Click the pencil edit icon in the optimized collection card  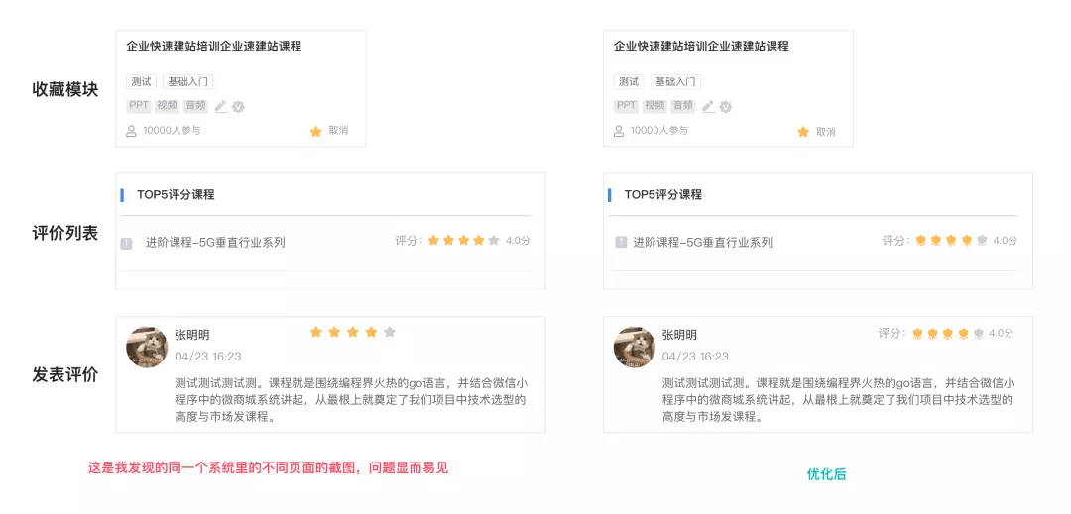tap(708, 106)
